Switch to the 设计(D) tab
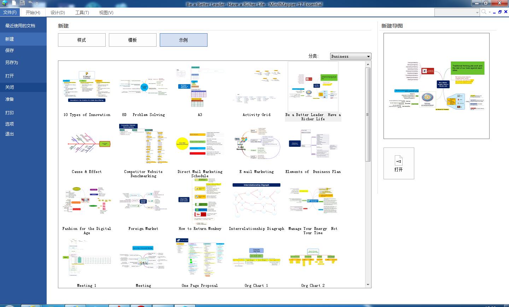The height and width of the screenshot is (307, 509). pyautogui.click(x=58, y=12)
